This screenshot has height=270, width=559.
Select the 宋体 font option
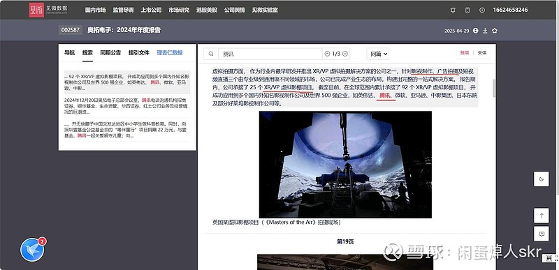[482, 52]
